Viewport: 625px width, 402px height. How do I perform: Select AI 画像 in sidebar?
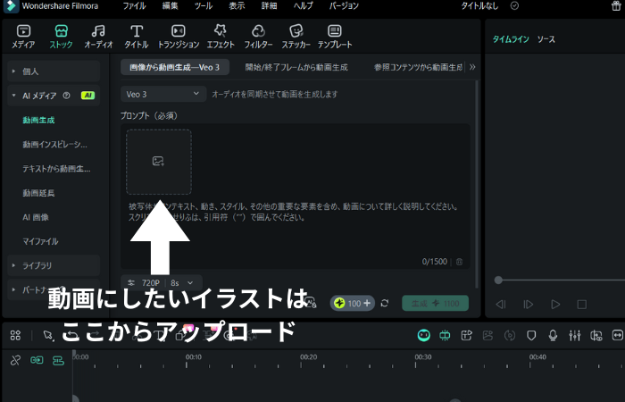click(36, 217)
